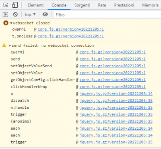Click the Filtra filter input field
Viewport: 161px width, 149px height.
(x=107, y=14)
